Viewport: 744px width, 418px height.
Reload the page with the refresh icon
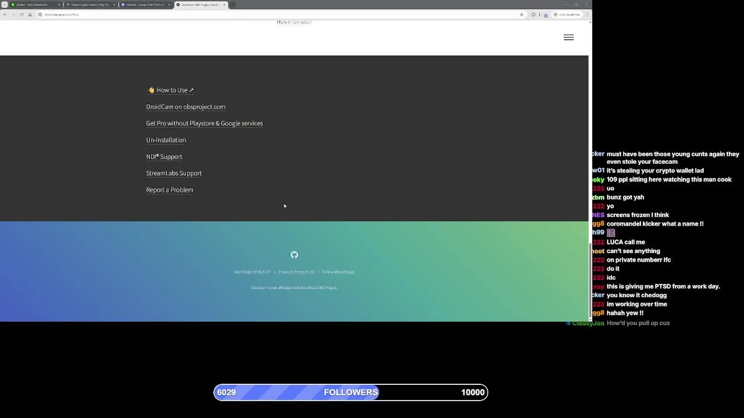22,15
